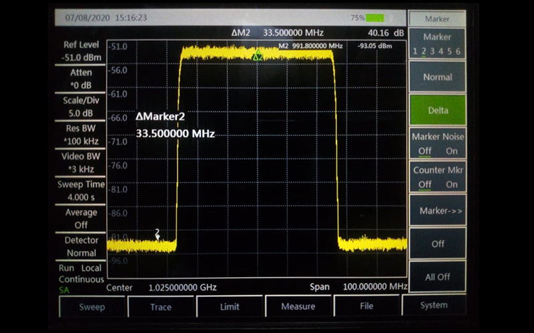
Task: Toggle Counter Mkr Off/On setting
Action: point(438,178)
